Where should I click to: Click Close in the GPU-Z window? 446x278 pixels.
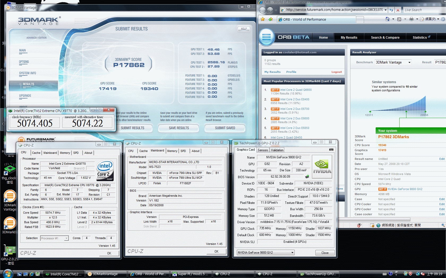[x=325, y=253]
